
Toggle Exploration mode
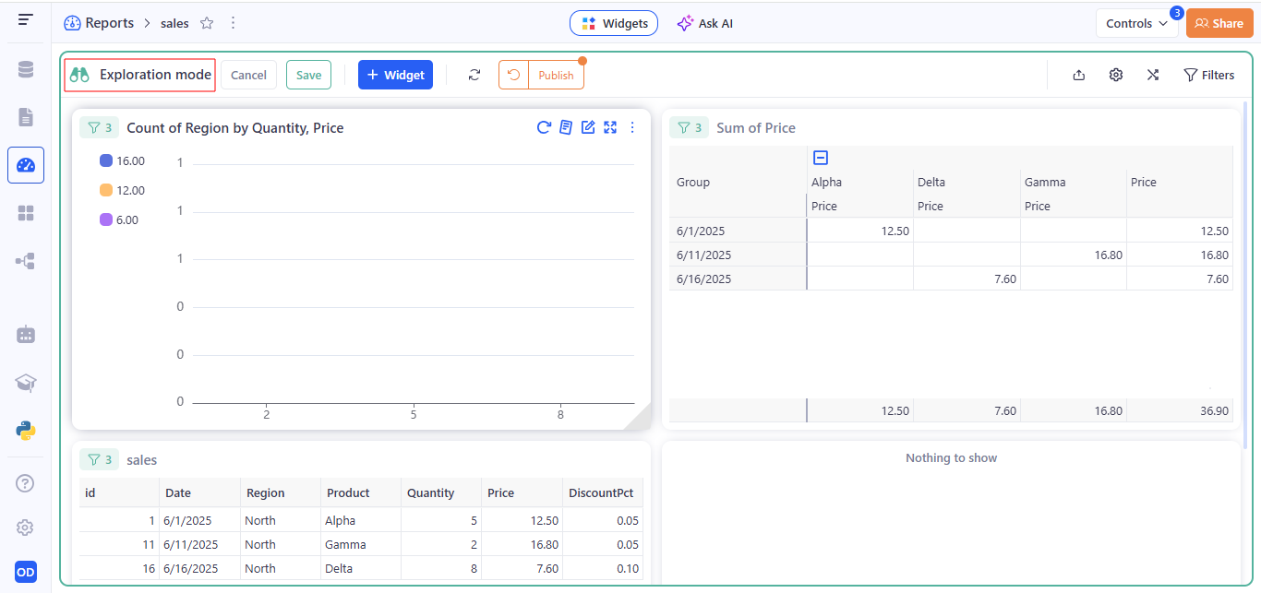pos(139,75)
